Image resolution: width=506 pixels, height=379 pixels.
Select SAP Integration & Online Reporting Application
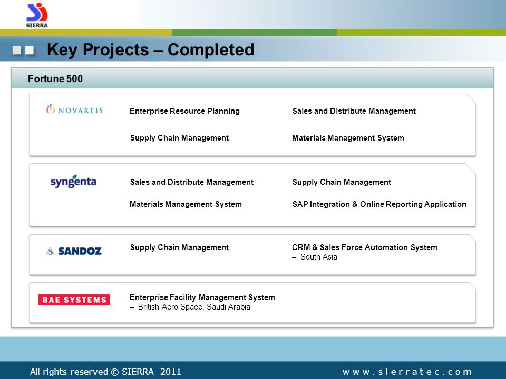tap(379, 204)
